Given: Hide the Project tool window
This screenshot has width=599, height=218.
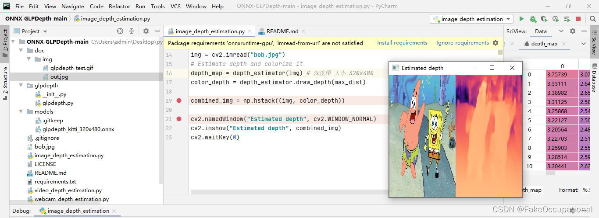Looking at the screenshot, I should click(157, 31).
